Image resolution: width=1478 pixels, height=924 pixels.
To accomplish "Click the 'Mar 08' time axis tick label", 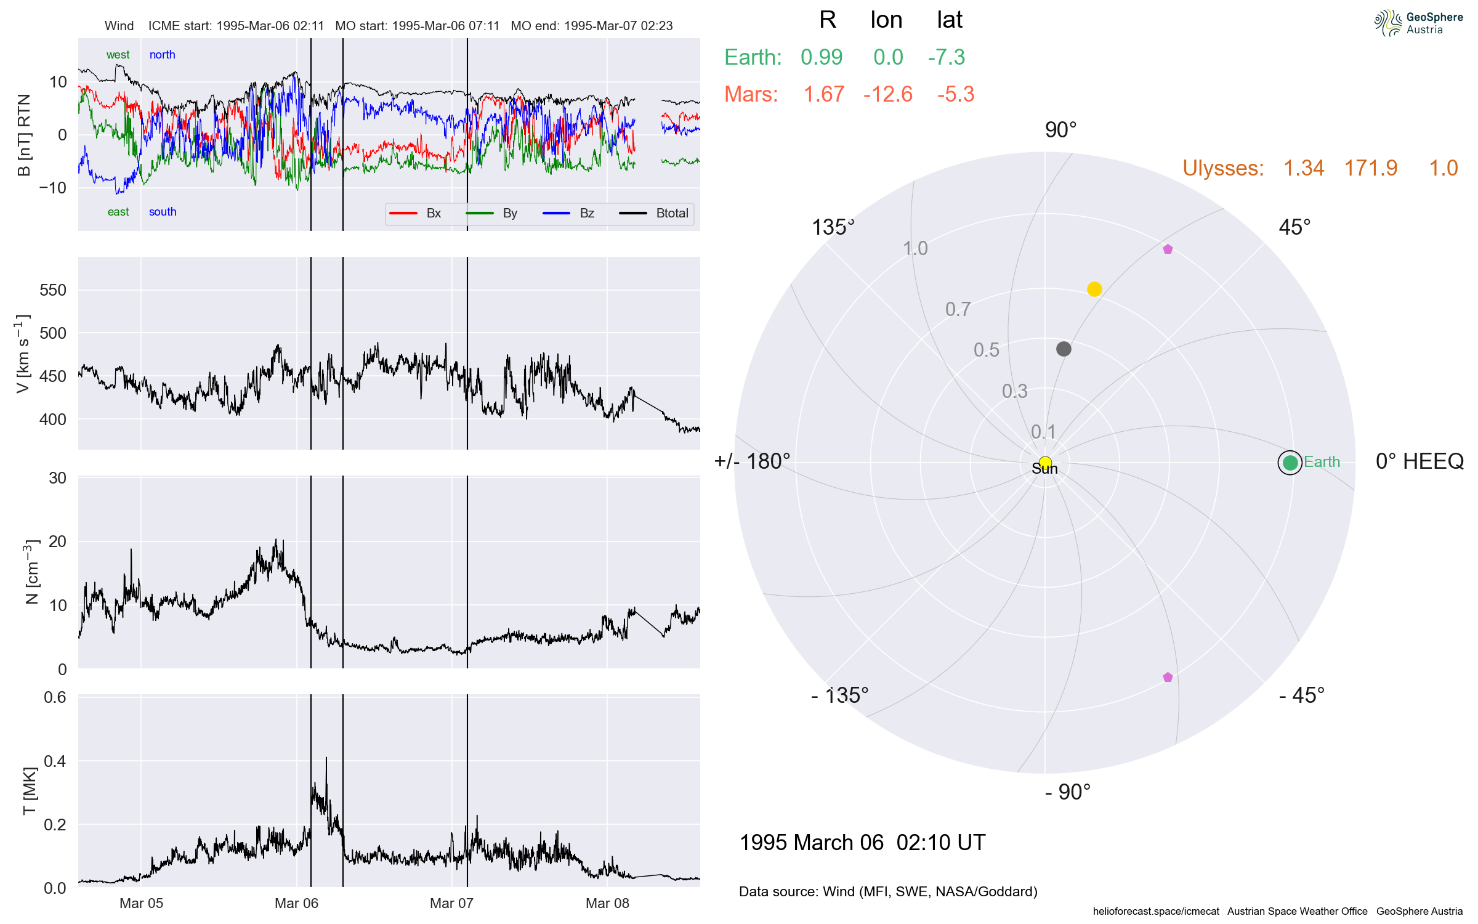I will pos(607,904).
